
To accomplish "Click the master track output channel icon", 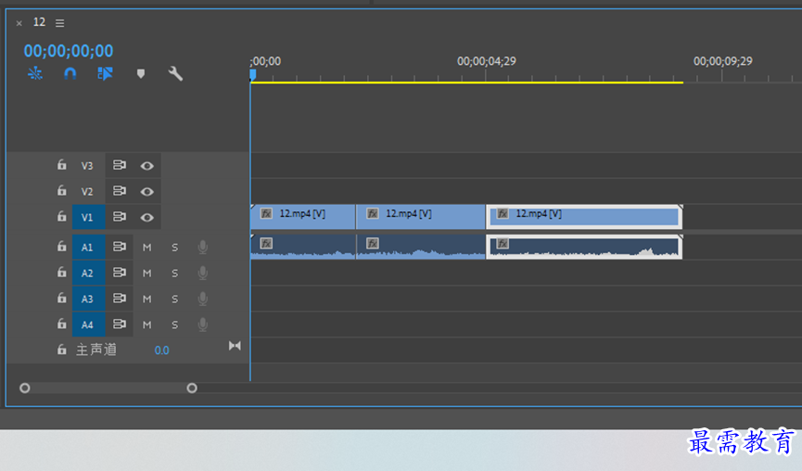I will point(235,346).
